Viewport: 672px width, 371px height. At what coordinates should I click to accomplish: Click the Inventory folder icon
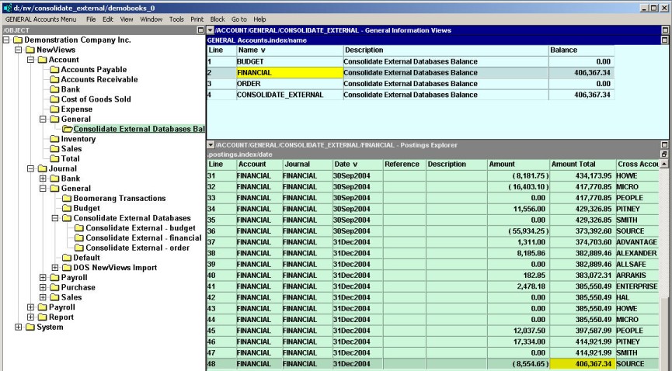click(54, 140)
